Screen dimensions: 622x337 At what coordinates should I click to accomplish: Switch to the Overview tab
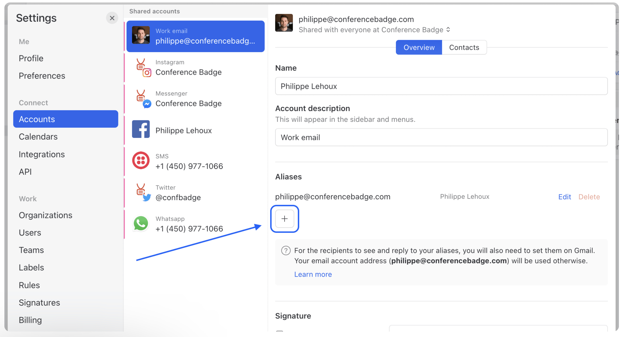click(x=419, y=47)
